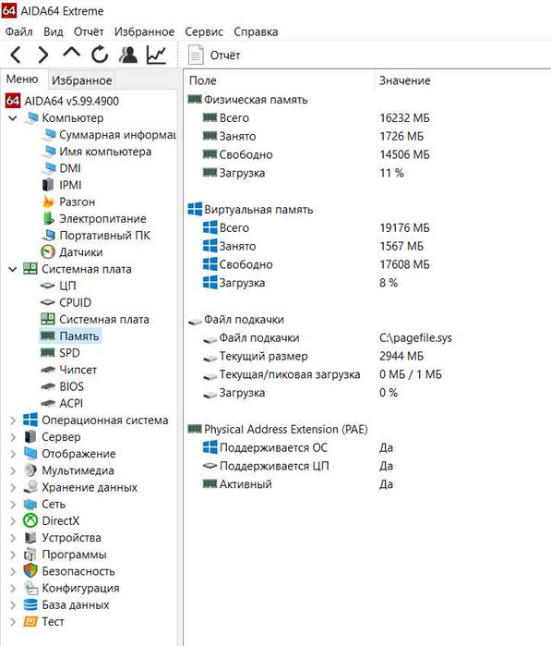Click the SPD memory module icon
The height and width of the screenshot is (646, 551).
(x=48, y=353)
